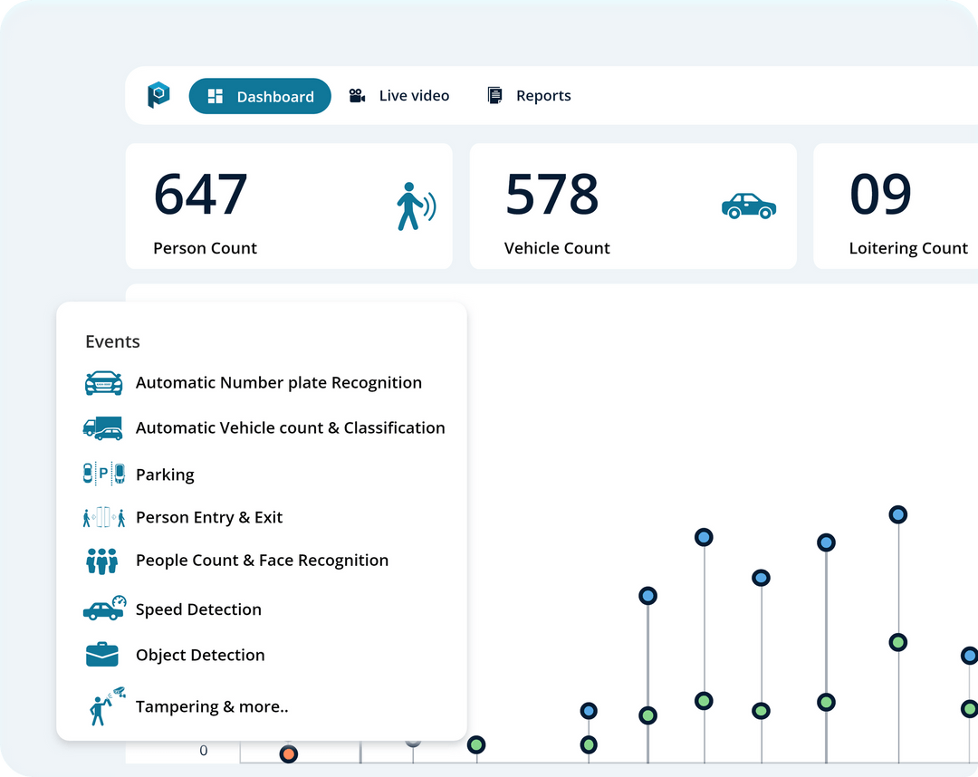Switch to the Live video tab
978x777 pixels.
(413, 95)
